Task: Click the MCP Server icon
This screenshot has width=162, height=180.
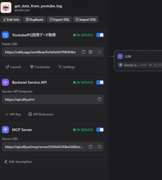Action: [x=5, y=130]
